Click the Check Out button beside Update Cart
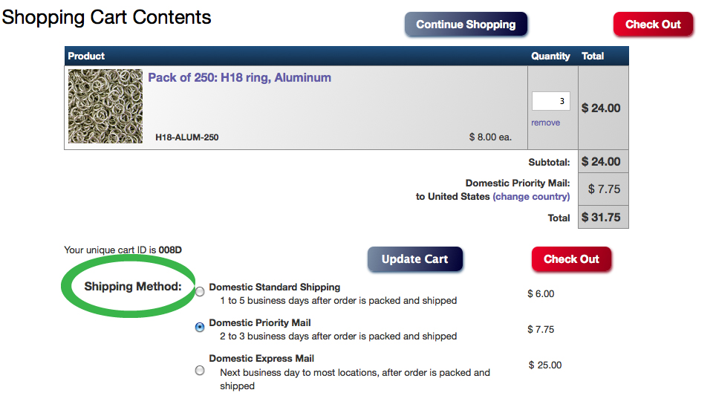This screenshot has height=413, width=716. tap(571, 259)
